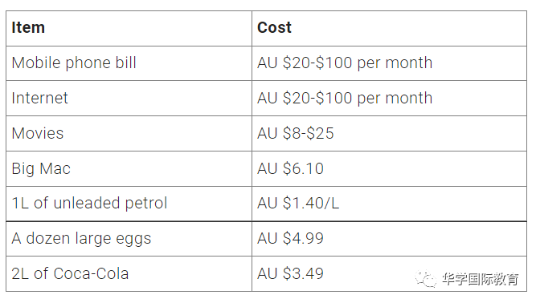Viewport: 536px width, 303px height.
Task: Click the AU $8-$25 movies cost
Action: coord(296,133)
